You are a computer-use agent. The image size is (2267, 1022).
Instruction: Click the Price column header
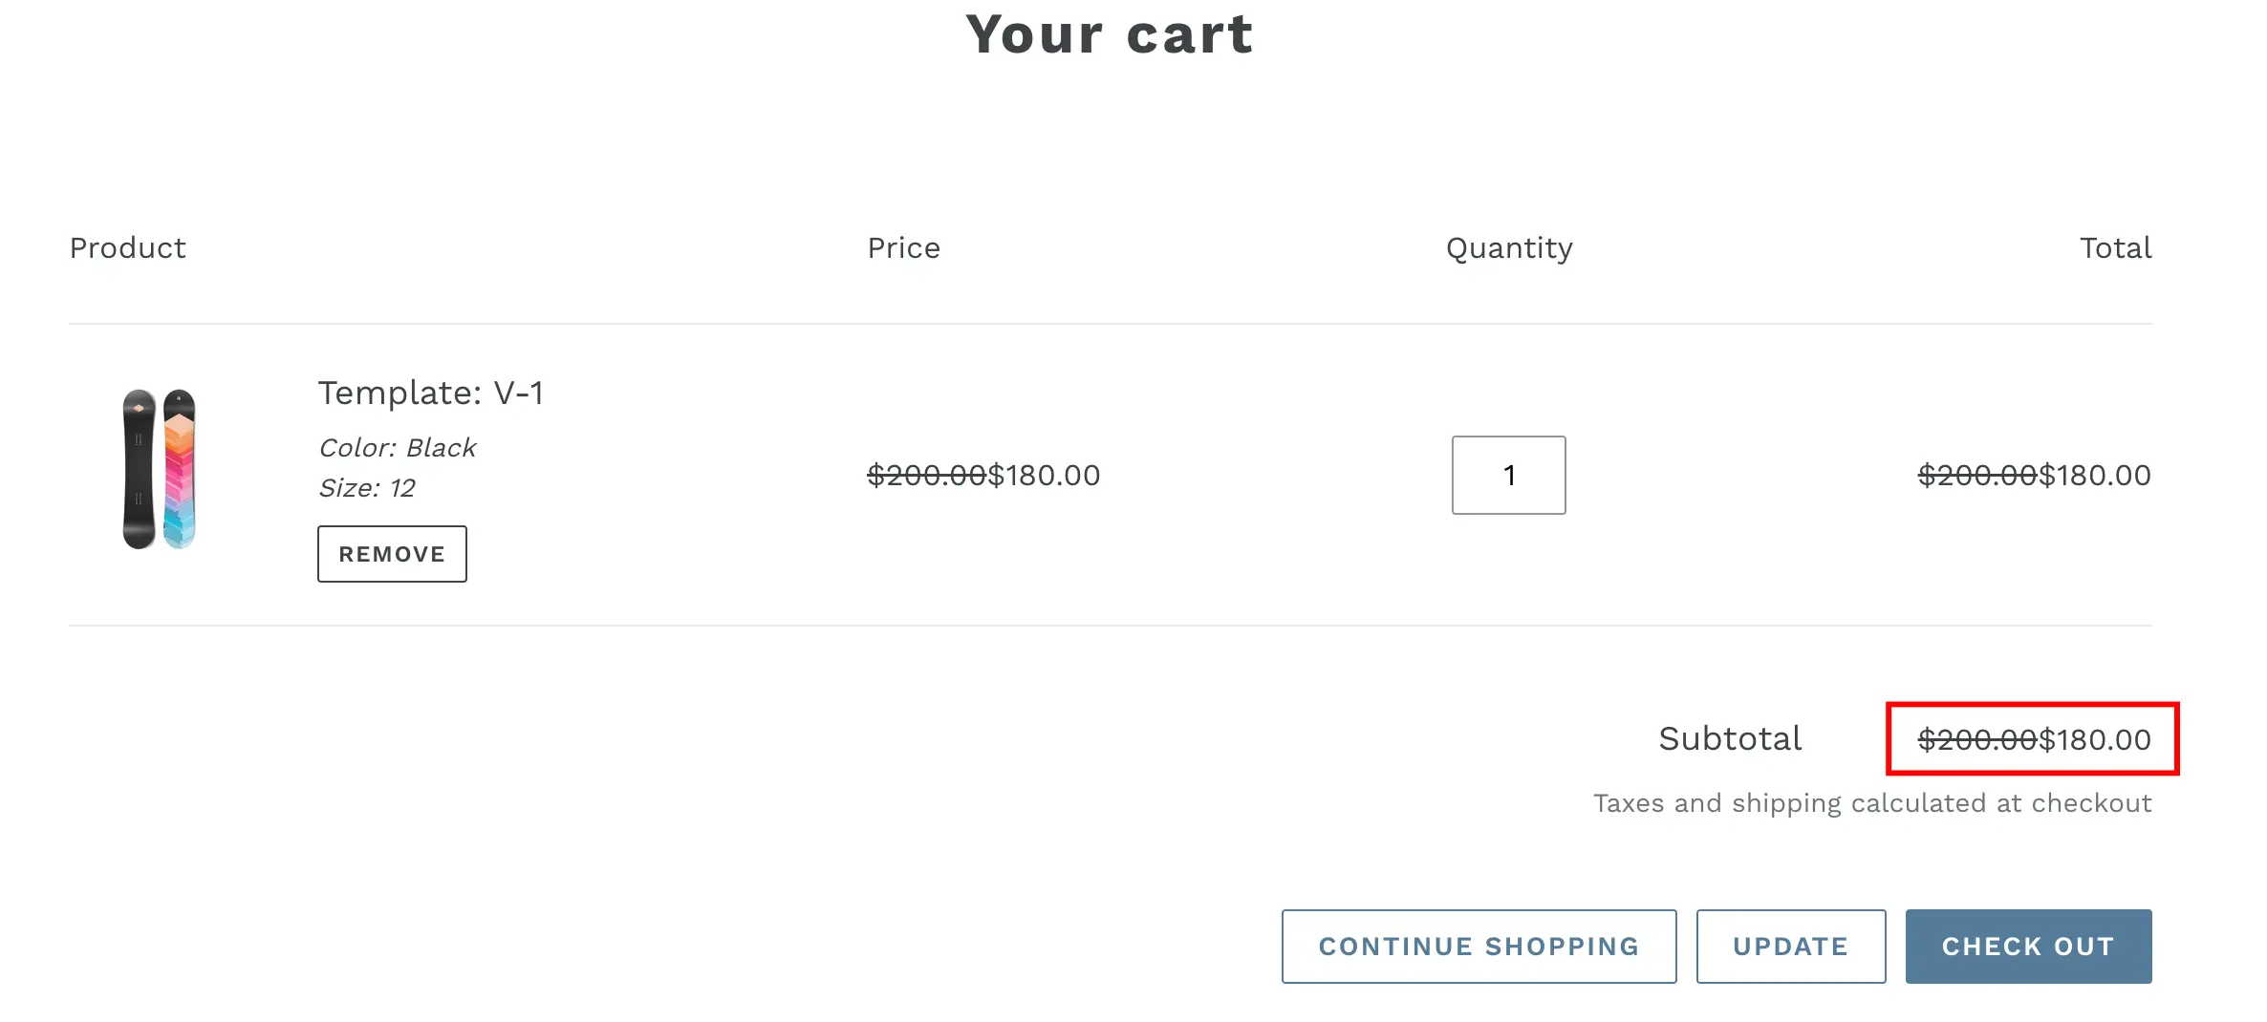click(903, 248)
